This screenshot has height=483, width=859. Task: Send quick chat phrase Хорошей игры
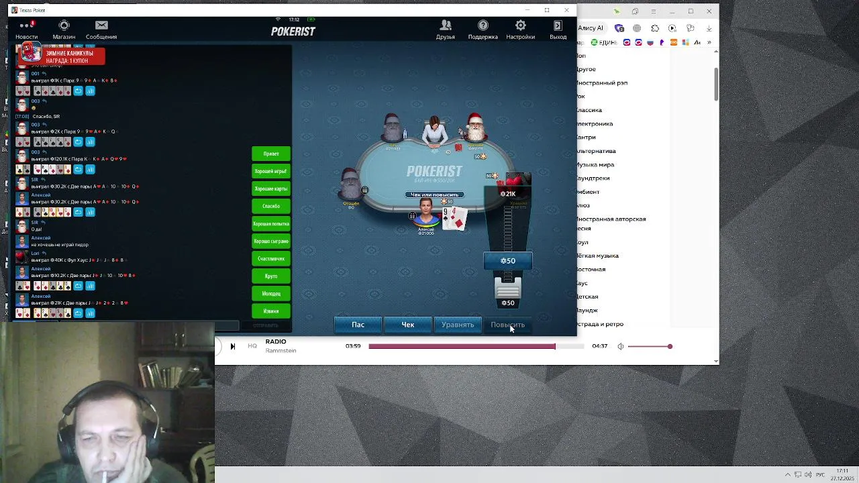[x=271, y=171]
